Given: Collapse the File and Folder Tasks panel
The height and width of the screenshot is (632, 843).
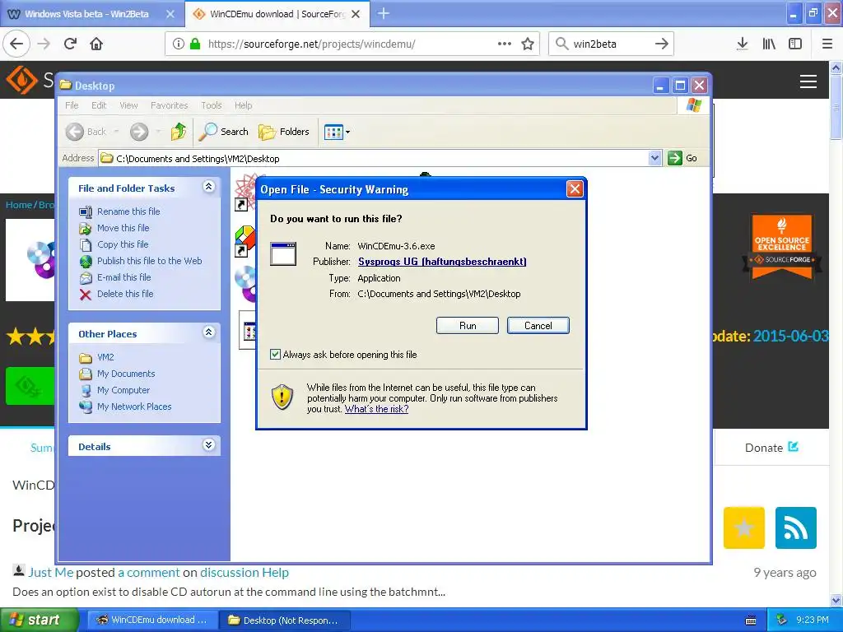Looking at the screenshot, I should [x=208, y=187].
